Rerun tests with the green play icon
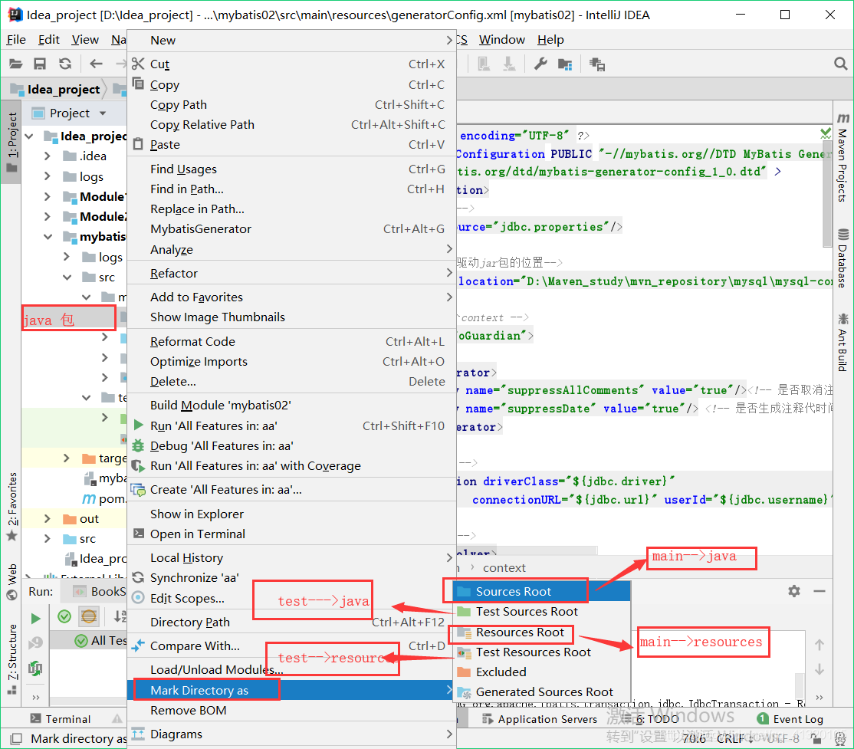Screen dimensions: 854x749 click(35, 618)
